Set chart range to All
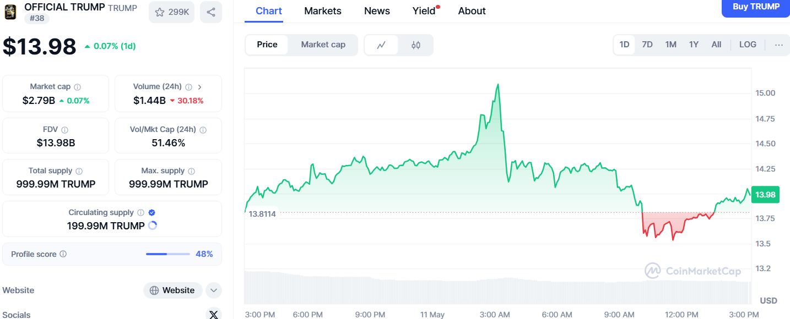 click(x=716, y=45)
